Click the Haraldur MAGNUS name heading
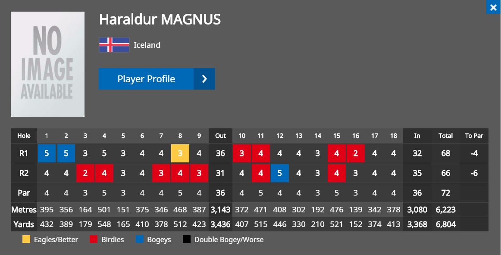 (160, 19)
